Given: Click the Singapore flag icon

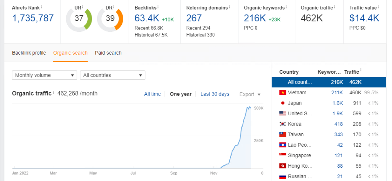Looking at the screenshot, I should 283,155.
